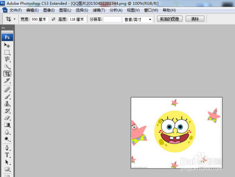Select the Magic Wand tool
Screen dimensions: 235x177
click(7, 66)
